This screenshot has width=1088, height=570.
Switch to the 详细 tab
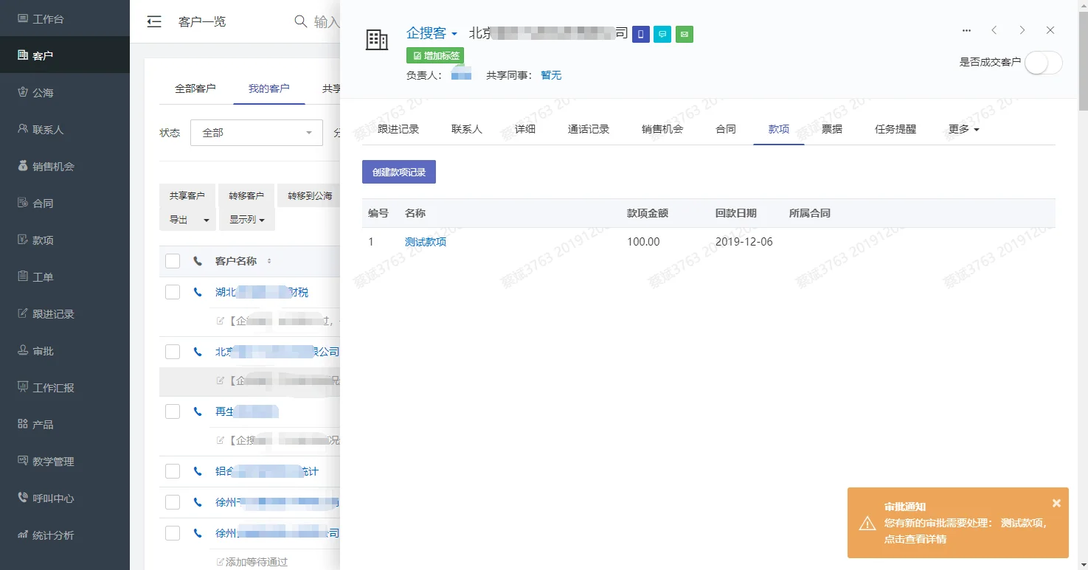pyautogui.click(x=525, y=129)
